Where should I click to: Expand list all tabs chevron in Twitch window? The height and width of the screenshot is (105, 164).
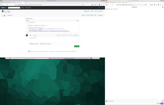tap(163, 2)
